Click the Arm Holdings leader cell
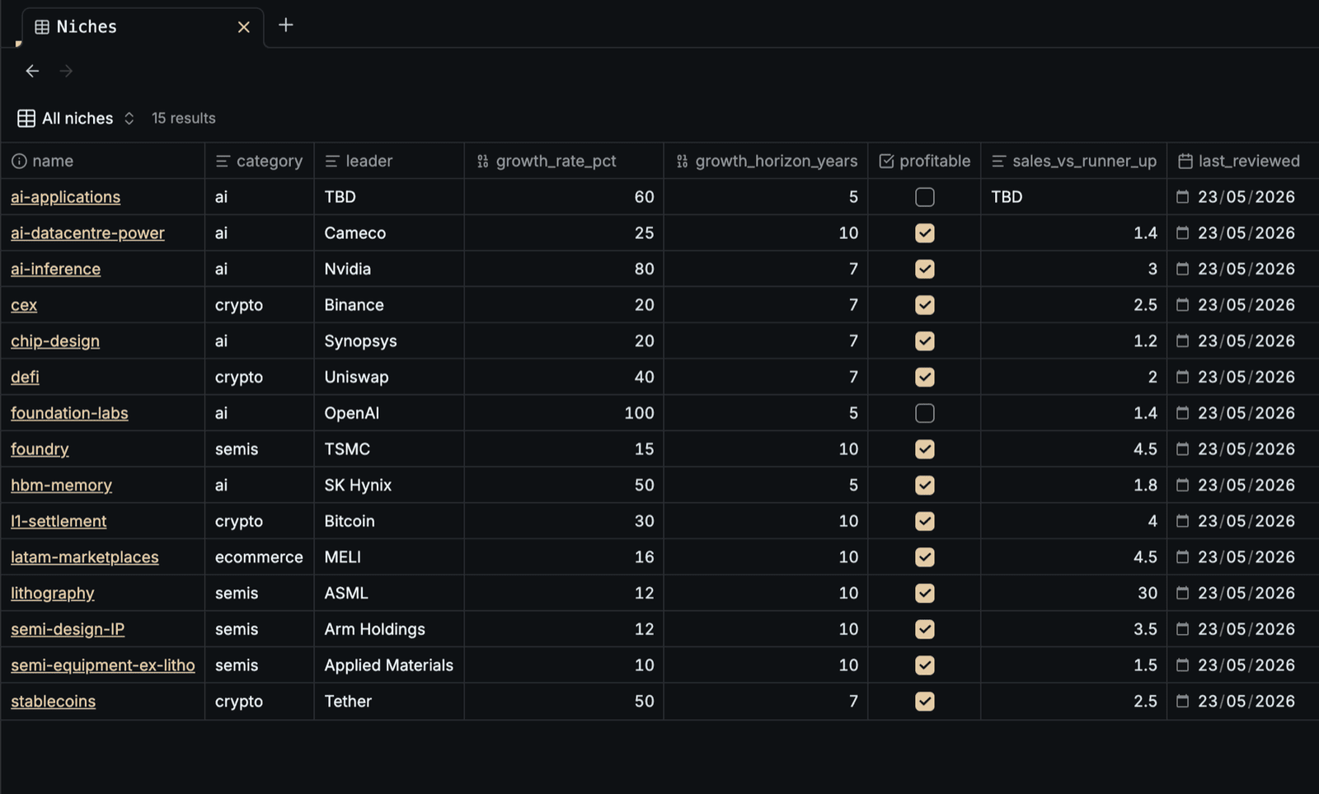The width and height of the screenshot is (1319, 794). [x=388, y=629]
